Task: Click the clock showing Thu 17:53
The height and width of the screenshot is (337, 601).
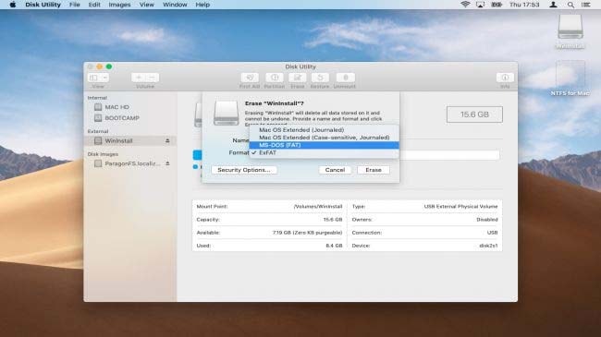Action: [524, 5]
